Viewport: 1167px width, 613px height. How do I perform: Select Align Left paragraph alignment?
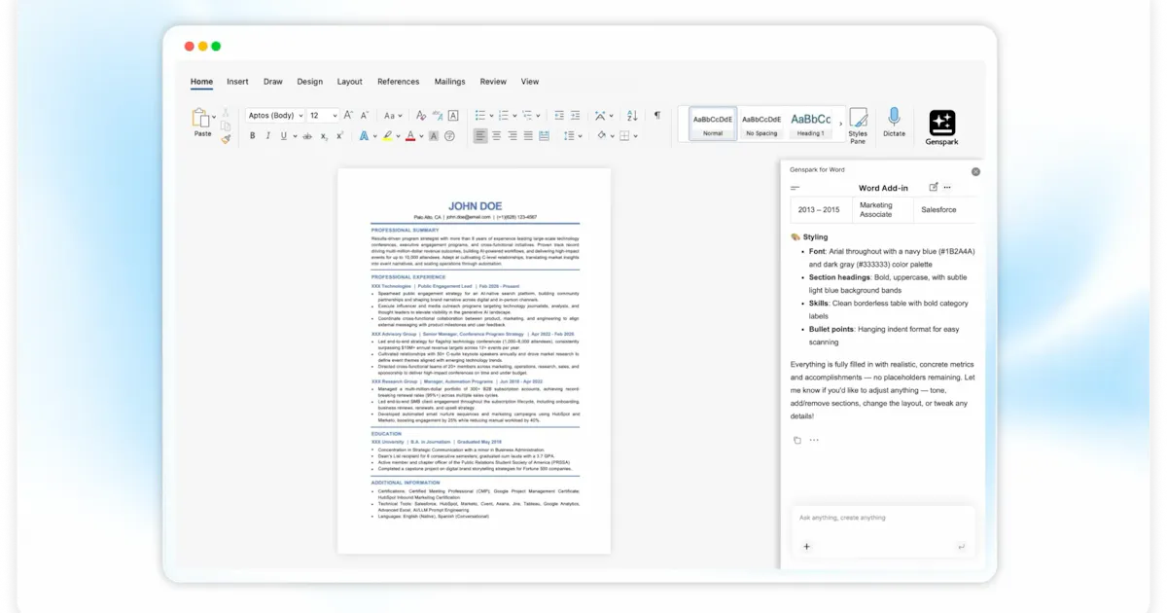480,136
